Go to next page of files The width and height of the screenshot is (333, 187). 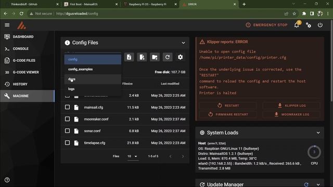(183, 156)
